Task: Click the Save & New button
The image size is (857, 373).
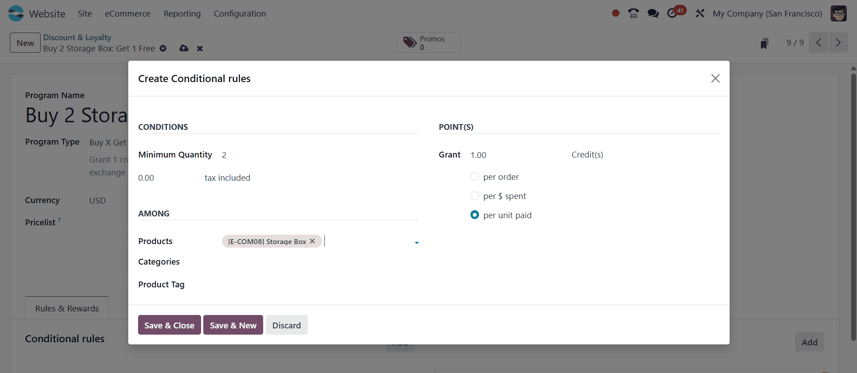Action: pyautogui.click(x=233, y=325)
